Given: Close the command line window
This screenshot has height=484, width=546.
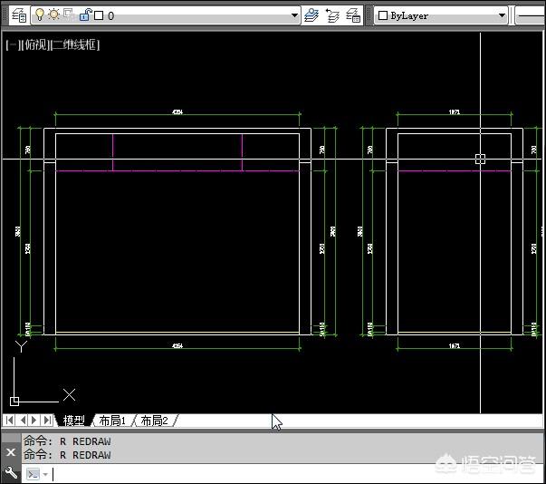Looking at the screenshot, I should (x=11, y=451).
